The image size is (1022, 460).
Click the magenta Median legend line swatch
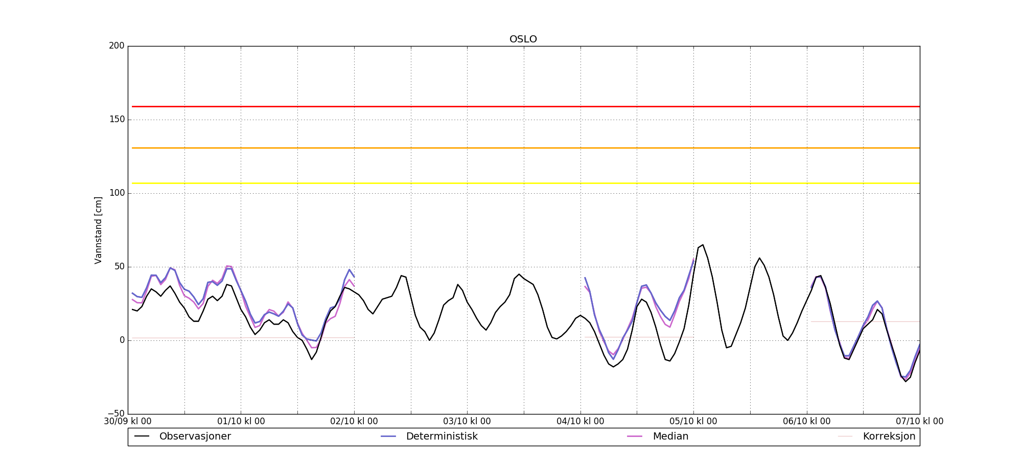coord(635,436)
